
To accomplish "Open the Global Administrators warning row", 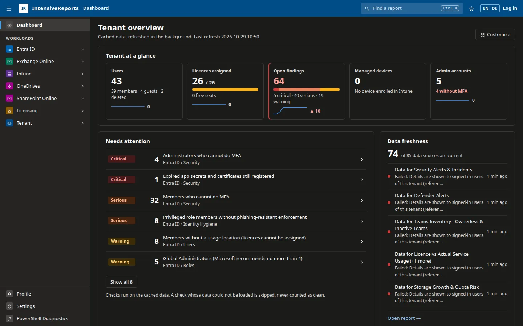I will click(x=236, y=262).
